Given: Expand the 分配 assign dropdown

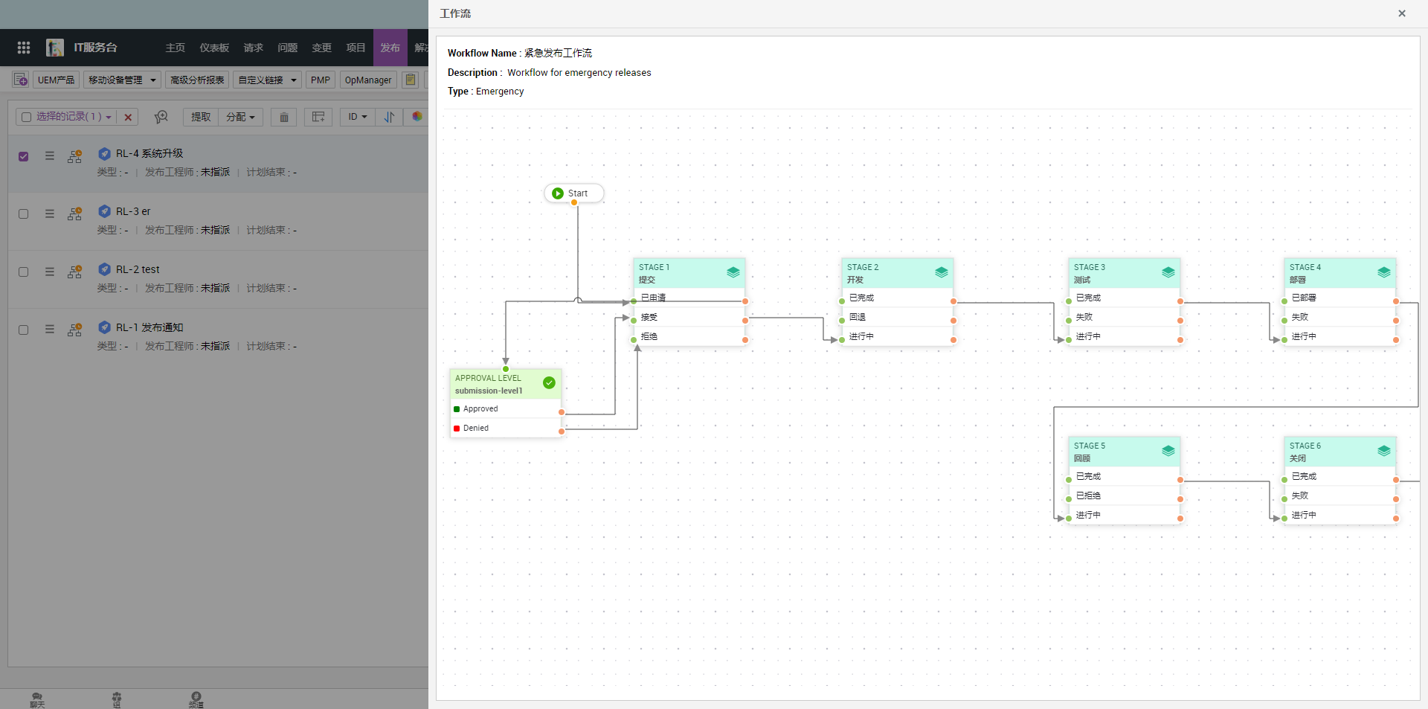Looking at the screenshot, I should click(240, 117).
